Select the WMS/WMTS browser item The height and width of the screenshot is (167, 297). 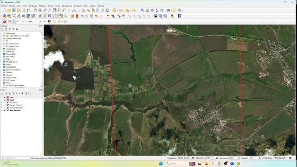click(x=11, y=67)
